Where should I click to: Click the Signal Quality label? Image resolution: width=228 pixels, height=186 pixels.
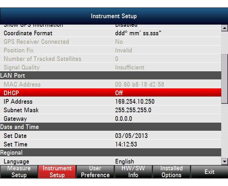[x=22, y=67]
